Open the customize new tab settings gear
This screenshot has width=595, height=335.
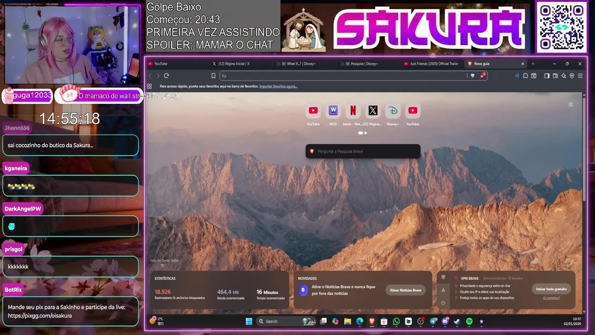click(x=571, y=105)
